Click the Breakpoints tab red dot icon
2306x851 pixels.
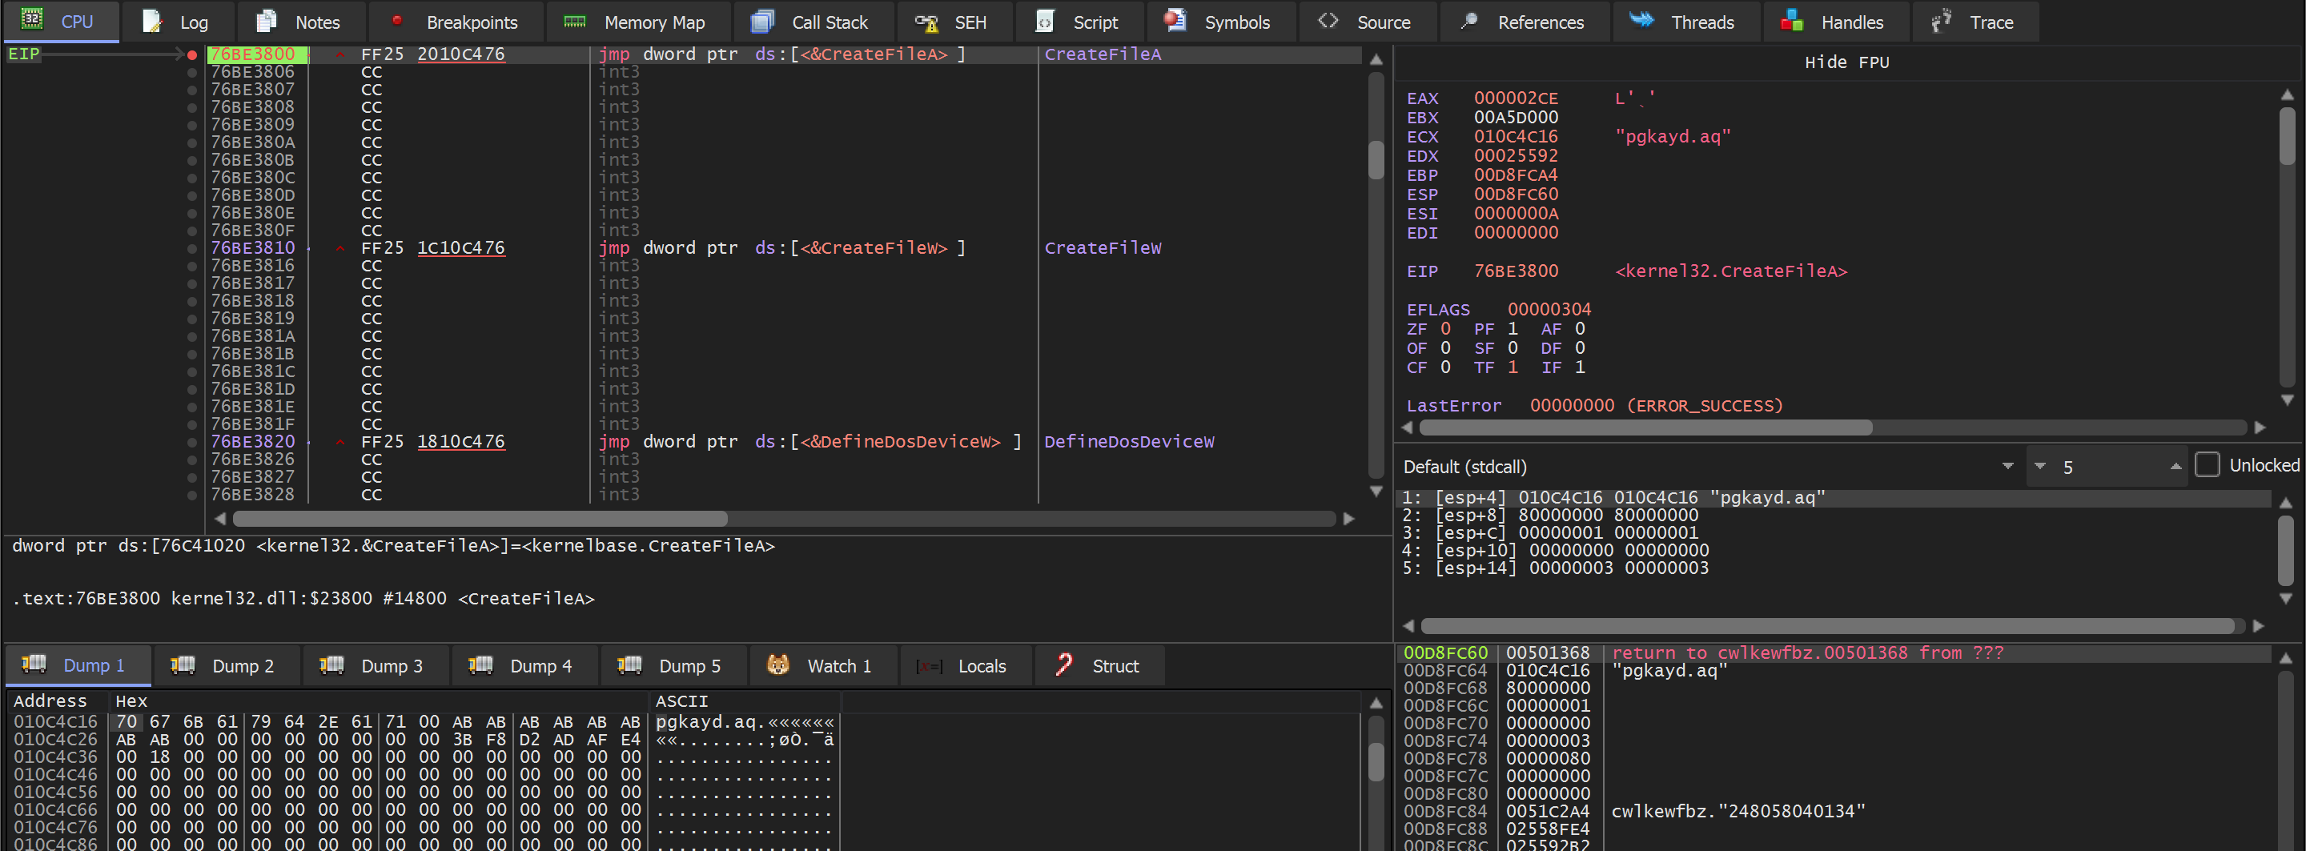[396, 22]
